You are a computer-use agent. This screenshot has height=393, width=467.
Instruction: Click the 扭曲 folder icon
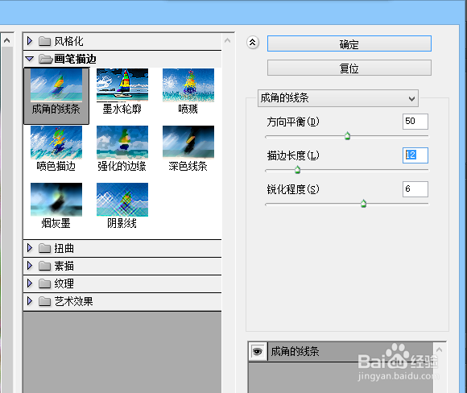[x=44, y=248]
